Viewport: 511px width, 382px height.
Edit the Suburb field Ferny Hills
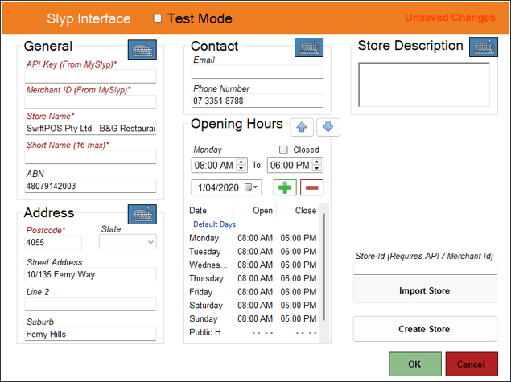click(x=90, y=334)
